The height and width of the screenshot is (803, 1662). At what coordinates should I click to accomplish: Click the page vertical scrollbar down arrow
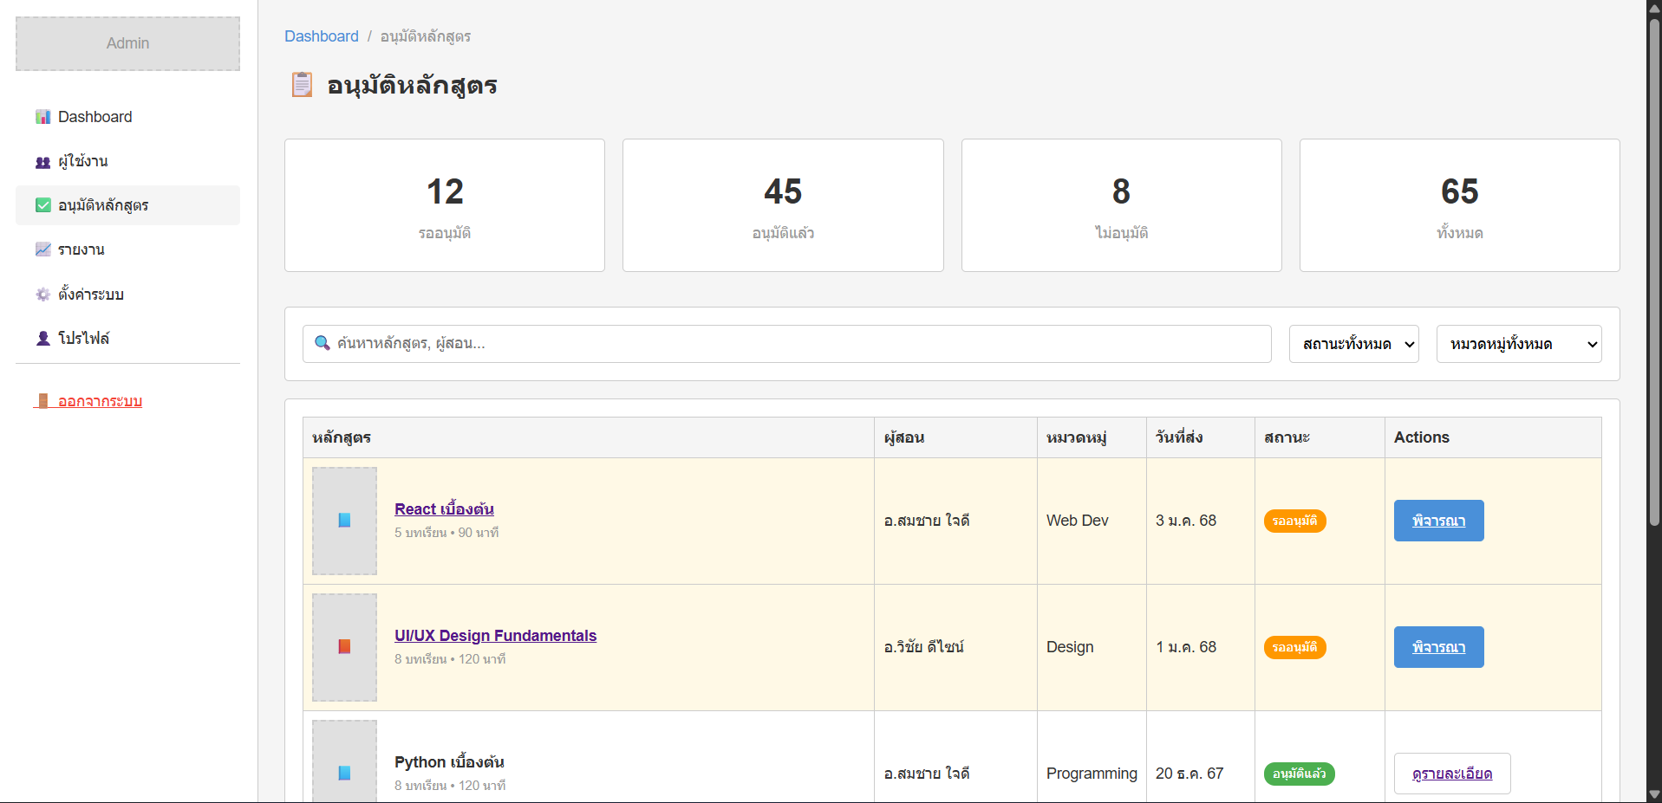point(1654,794)
